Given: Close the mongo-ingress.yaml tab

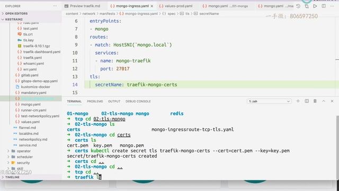Looking at the screenshot, I should click(152, 6).
